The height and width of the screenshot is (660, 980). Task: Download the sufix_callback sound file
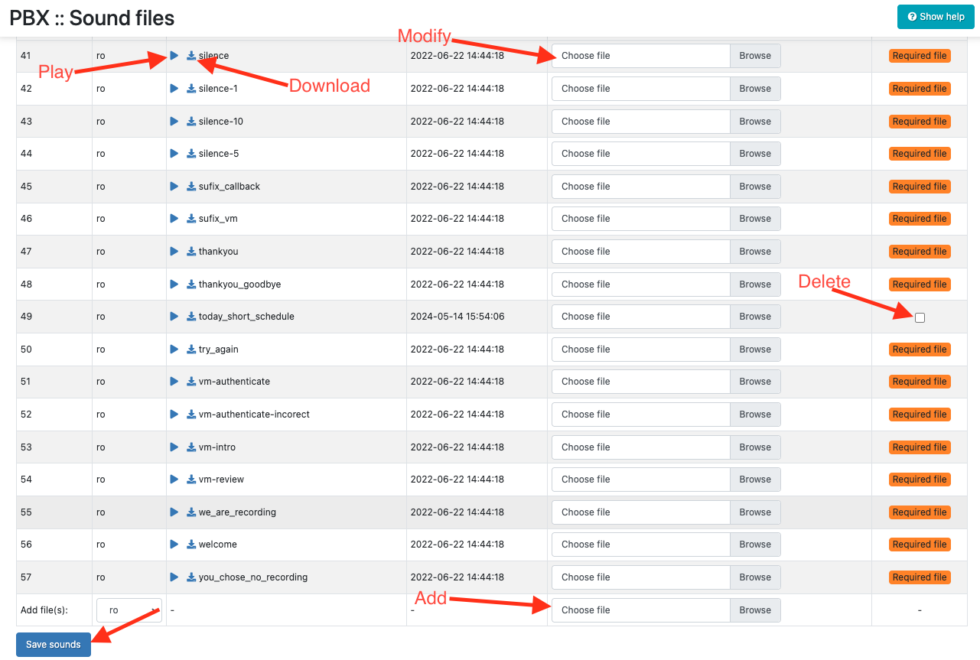(x=191, y=187)
